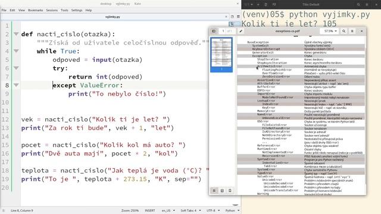Show outline view in PDF sidebar

[x=222, y=191]
